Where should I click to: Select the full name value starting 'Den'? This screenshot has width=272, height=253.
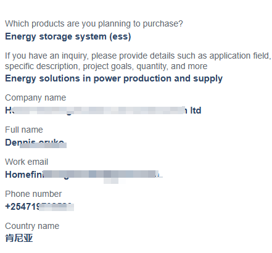36,143
